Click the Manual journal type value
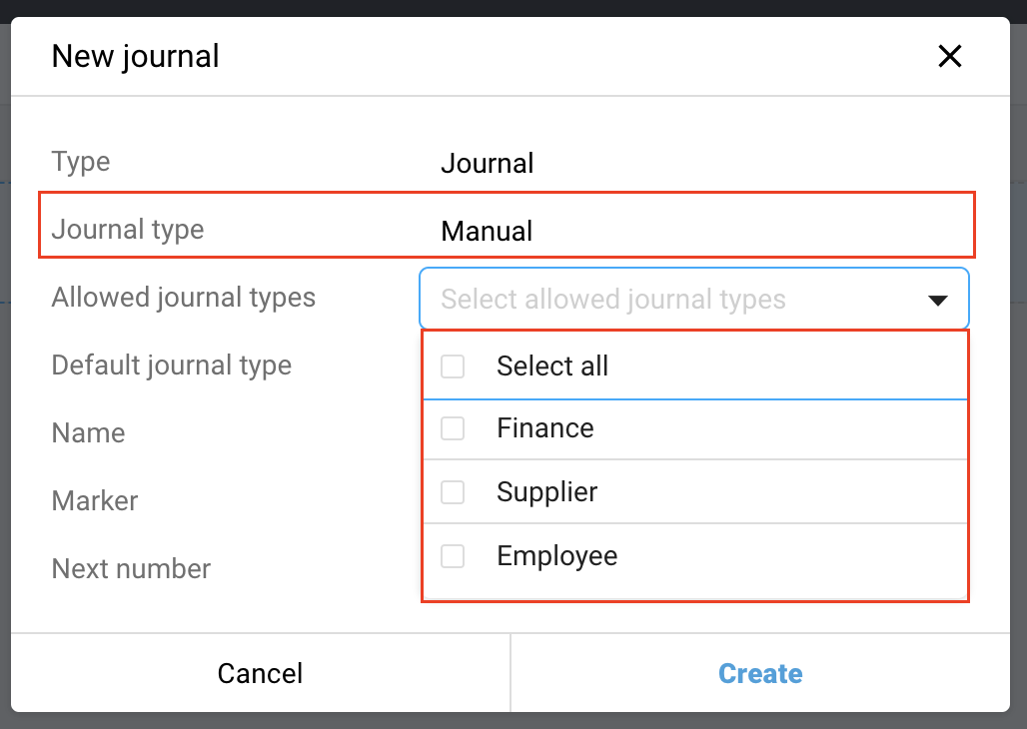The image size is (1027, 729). click(487, 231)
